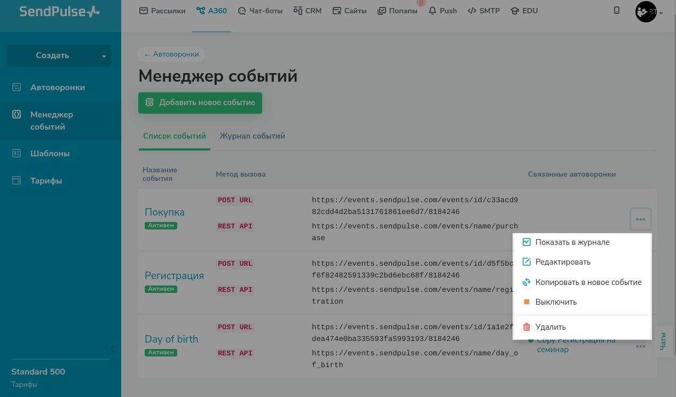The width and height of the screenshot is (676, 397).
Task: Click the Редактировать pencil icon
Action: click(526, 262)
